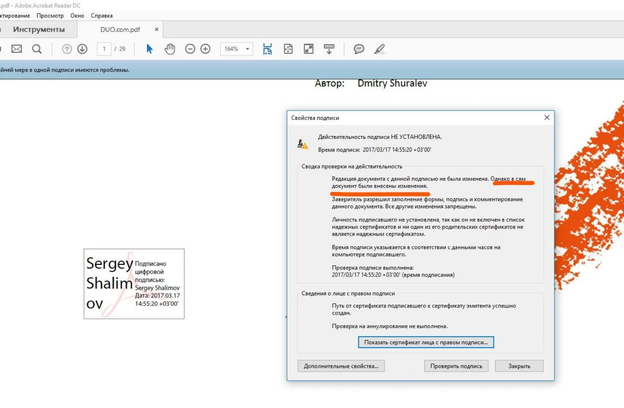Activate the hand pan tool
This screenshot has height=408, width=624.
(x=170, y=49)
